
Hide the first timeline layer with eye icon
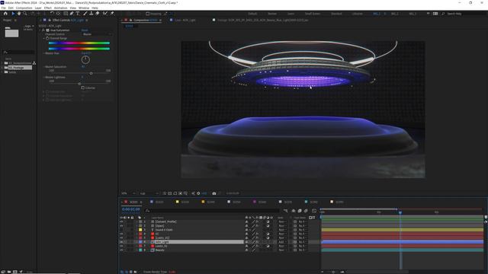(121, 221)
